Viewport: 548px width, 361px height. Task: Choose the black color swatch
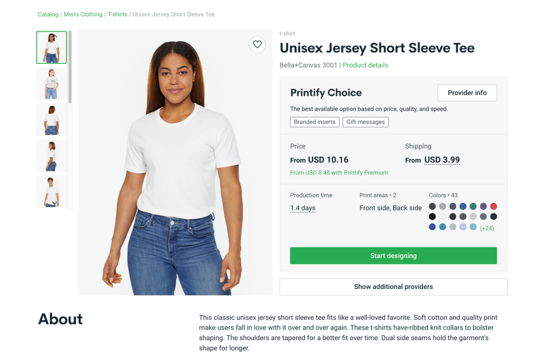pos(432,217)
